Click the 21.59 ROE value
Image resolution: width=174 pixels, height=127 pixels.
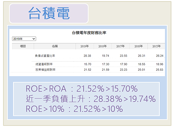coord(106,70)
